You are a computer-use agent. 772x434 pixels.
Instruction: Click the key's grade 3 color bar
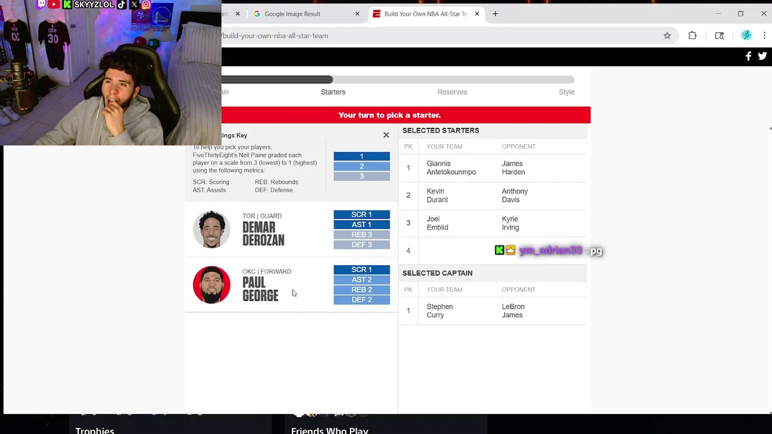click(x=362, y=177)
